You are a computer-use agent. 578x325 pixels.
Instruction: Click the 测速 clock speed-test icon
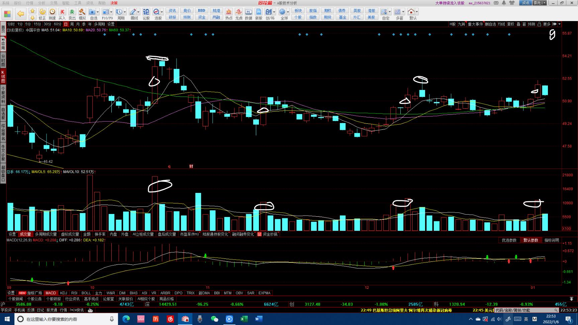coord(53,12)
